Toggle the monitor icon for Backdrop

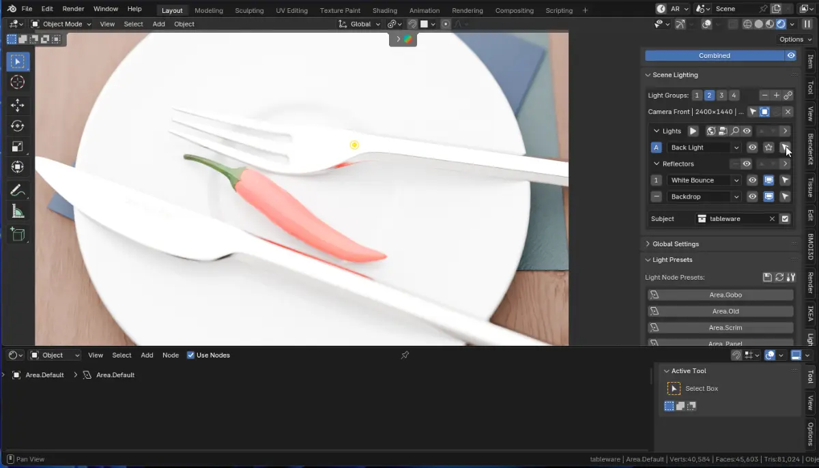(x=768, y=196)
